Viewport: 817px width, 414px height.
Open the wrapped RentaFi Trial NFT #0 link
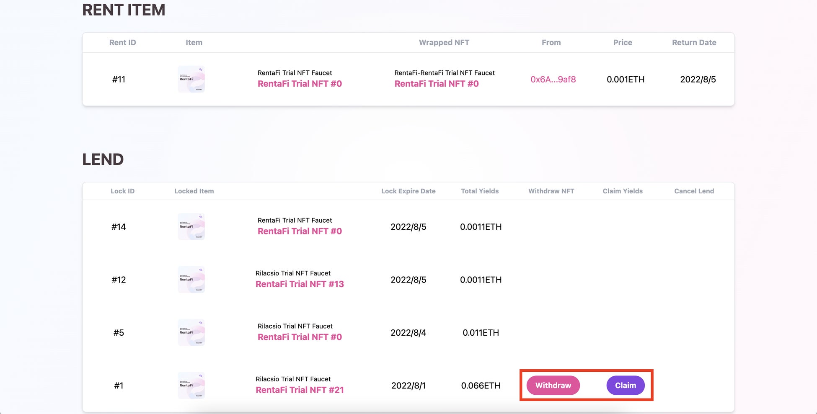coord(437,84)
